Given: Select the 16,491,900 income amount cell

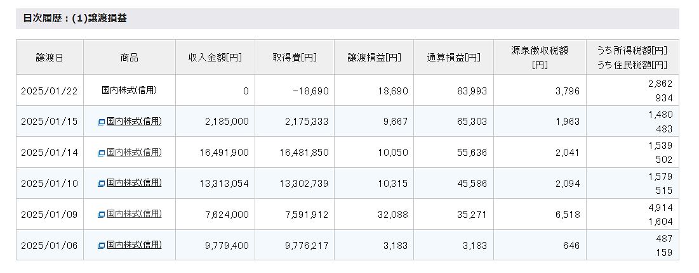Looking at the screenshot, I should 223,153.
